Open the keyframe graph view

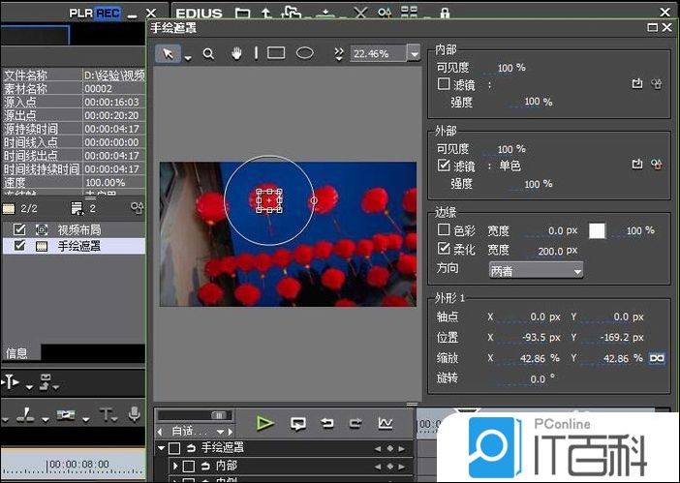click(x=385, y=423)
